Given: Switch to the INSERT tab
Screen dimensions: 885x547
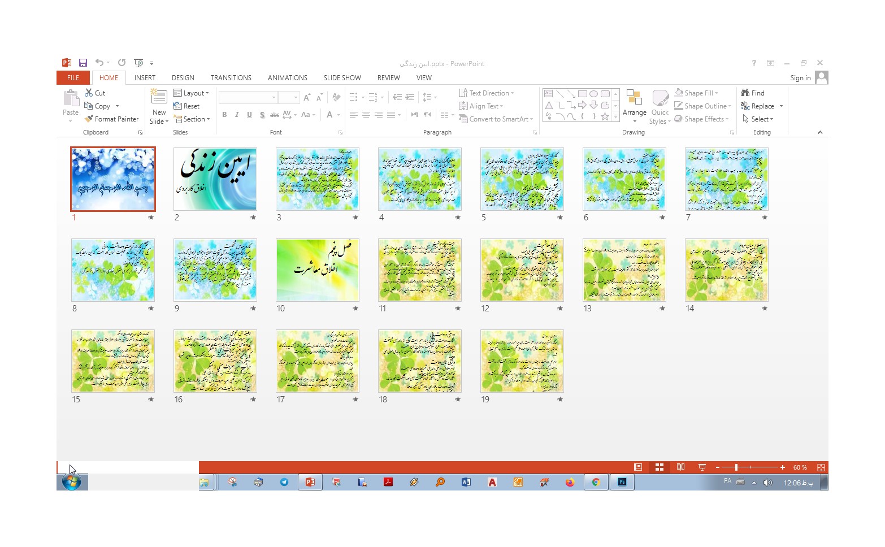Looking at the screenshot, I should point(145,77).
